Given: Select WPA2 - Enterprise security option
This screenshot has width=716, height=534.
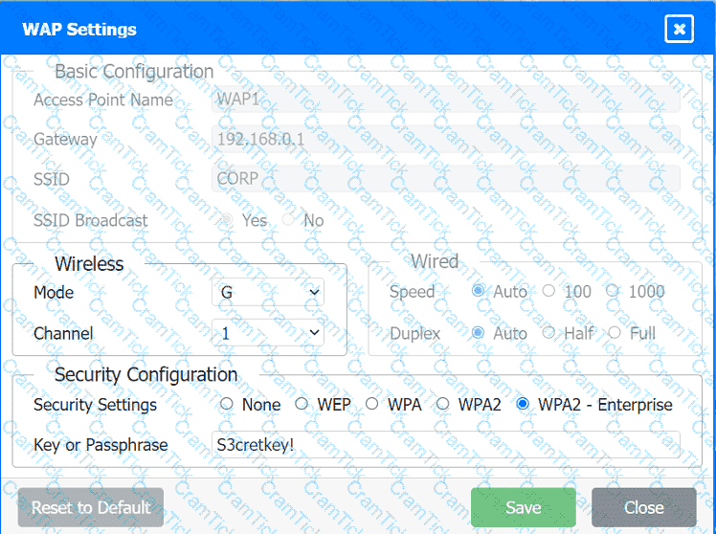Looking at the screenshot, I should [x=523, y=404].
